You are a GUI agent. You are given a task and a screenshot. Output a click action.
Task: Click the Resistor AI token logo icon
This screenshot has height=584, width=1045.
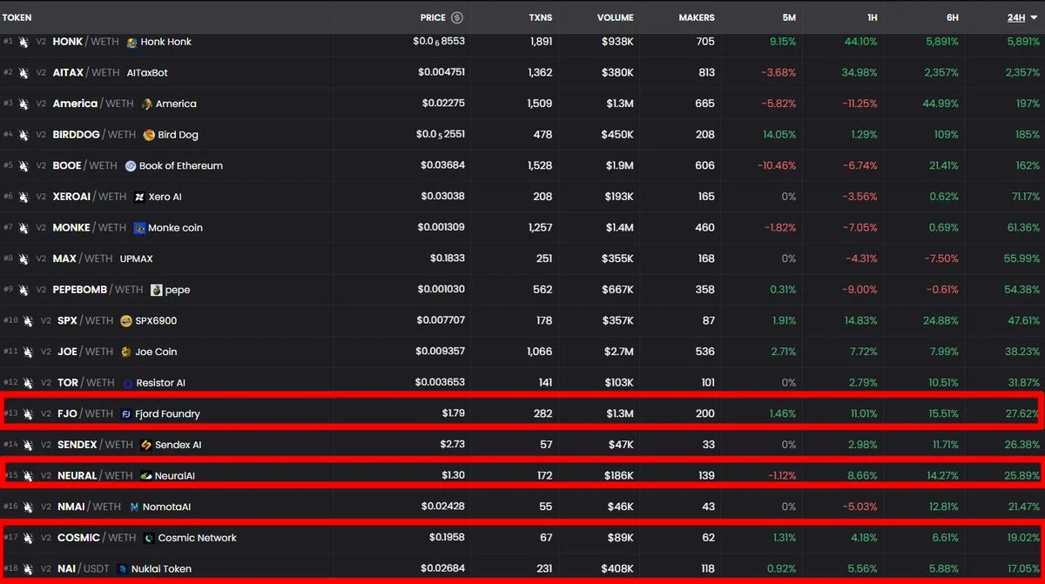pyautogui.click(x=128, y=383)
